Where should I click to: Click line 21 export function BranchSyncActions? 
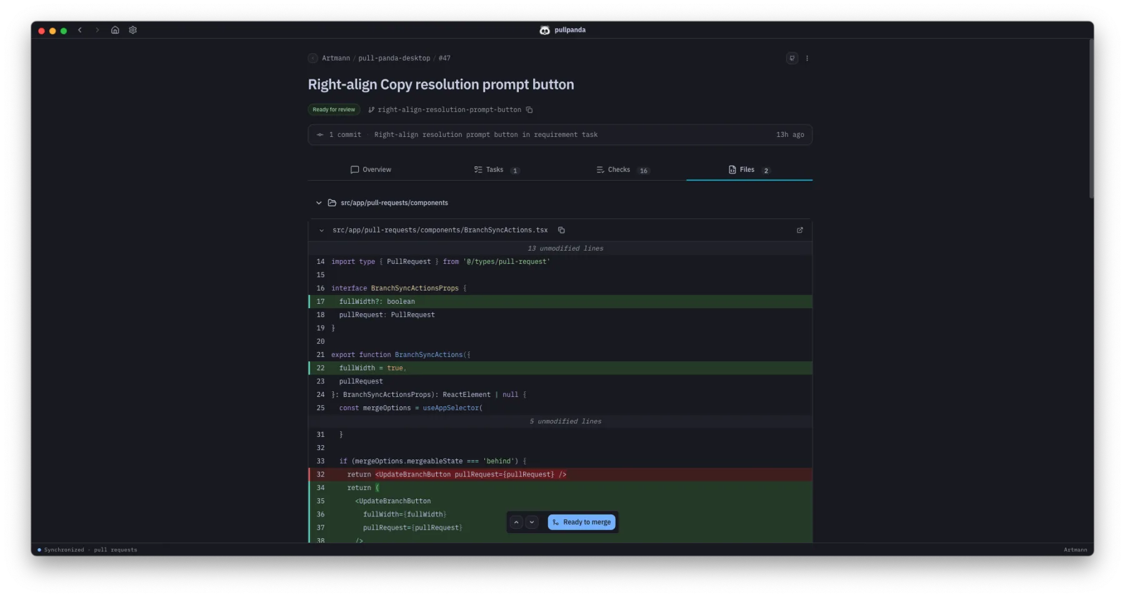[560, 354]
